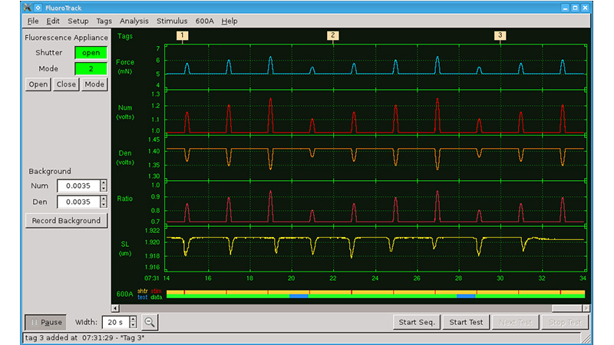Click the FluoroTrack window menu icon
The width and height of the screenshot is (614, 345).
[x=38, y=8]
